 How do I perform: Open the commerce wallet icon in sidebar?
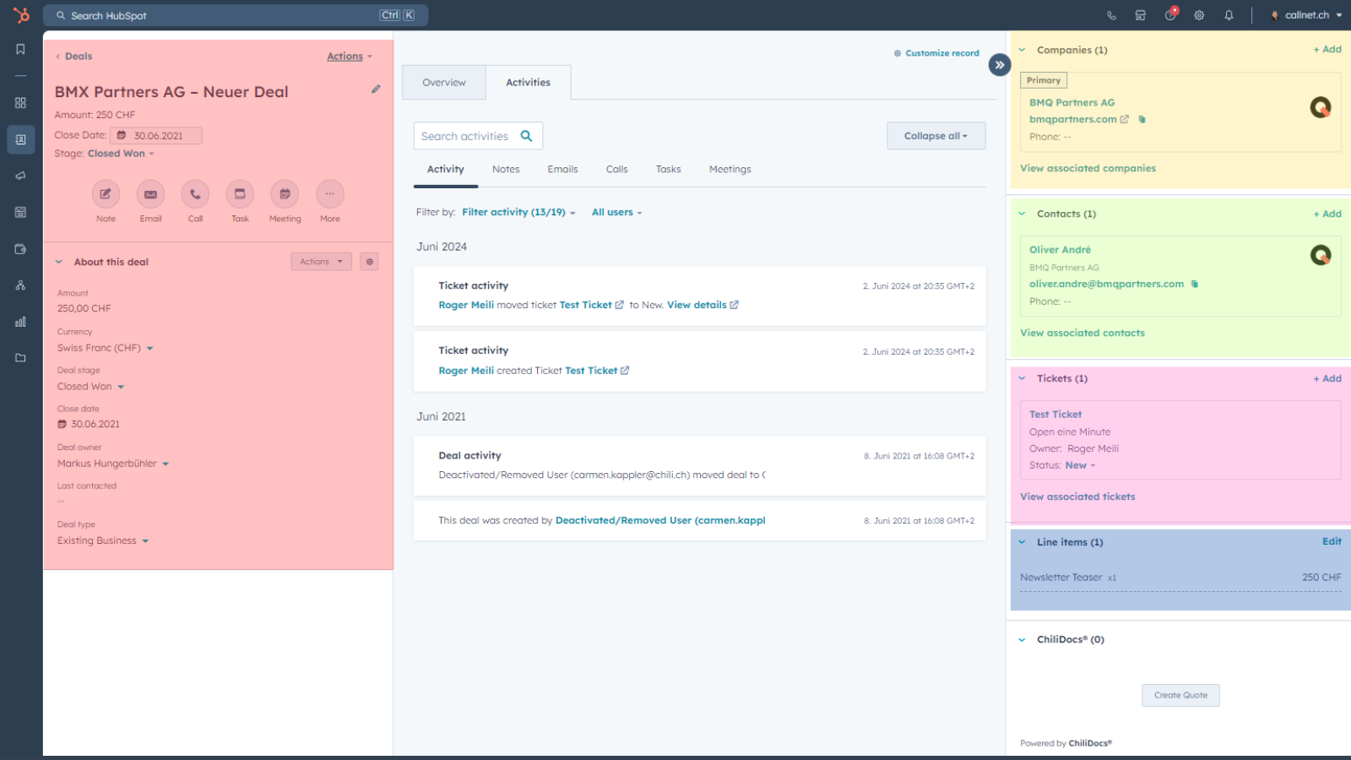[x=20, y=249]
